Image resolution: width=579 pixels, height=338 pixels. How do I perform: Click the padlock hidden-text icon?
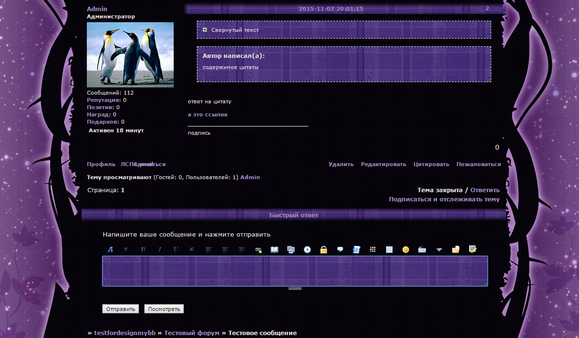pos(324,250)
